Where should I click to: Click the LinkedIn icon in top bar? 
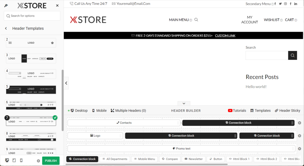point(295,4)
